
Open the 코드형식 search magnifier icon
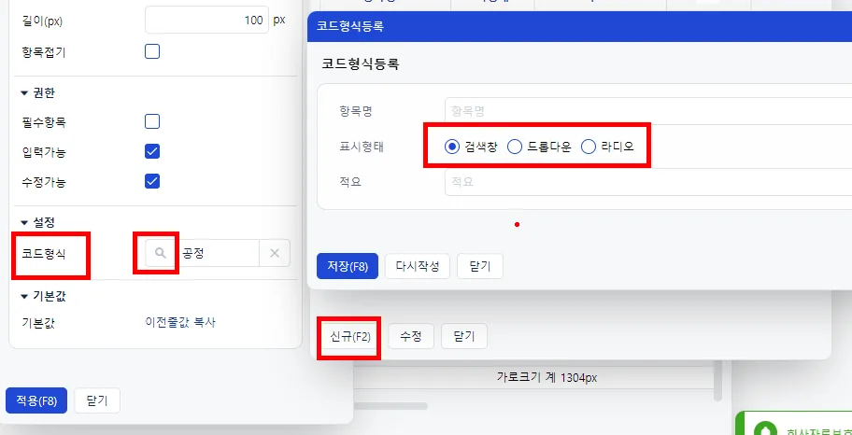coord(160,253)
